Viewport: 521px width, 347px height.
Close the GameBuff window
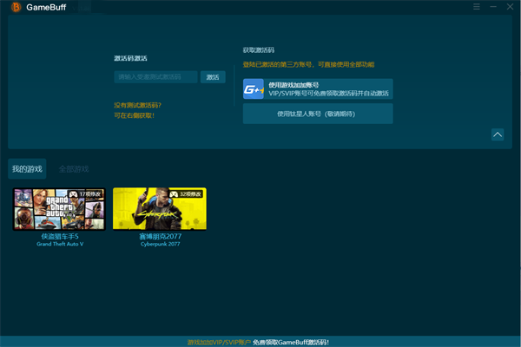click(510, 7)
